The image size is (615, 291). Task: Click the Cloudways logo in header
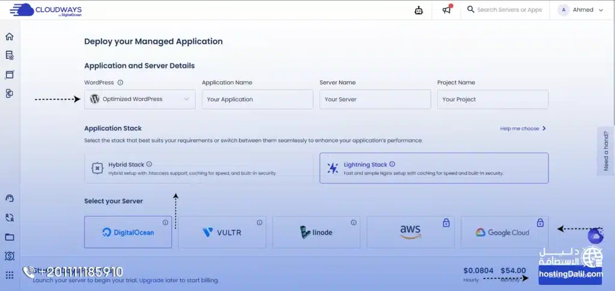pyautogui.click(x=46, y=10)
